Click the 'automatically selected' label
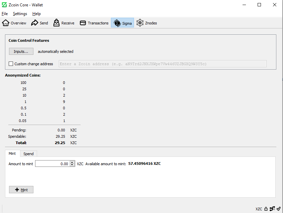The height and width of the screenshot is (213, 283). coord(55,51)
